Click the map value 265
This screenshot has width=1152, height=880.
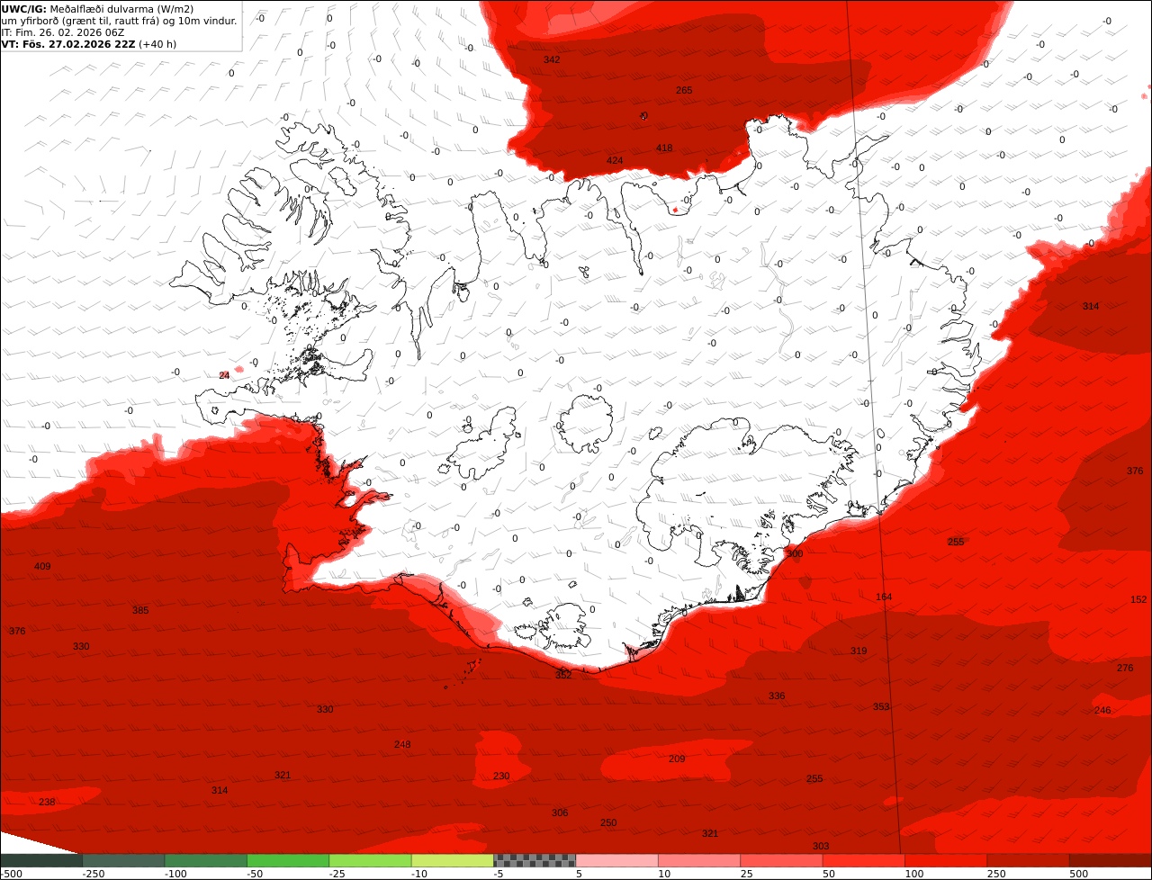(x=684, y=90)
